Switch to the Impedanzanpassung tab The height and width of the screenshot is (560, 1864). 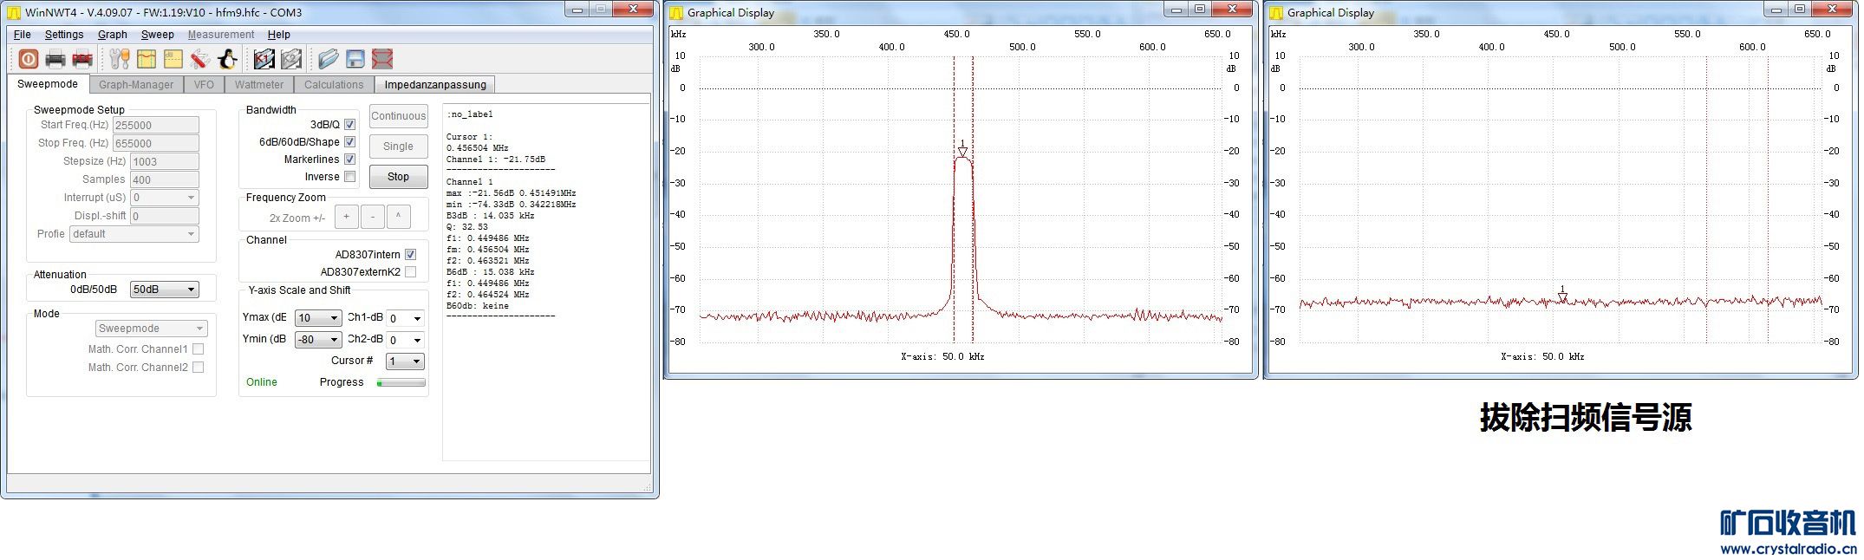point(435,85)
